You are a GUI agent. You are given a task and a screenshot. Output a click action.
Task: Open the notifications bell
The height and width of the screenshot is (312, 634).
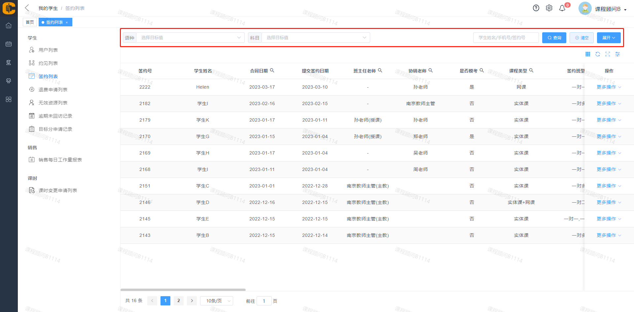tap(562, 8)
